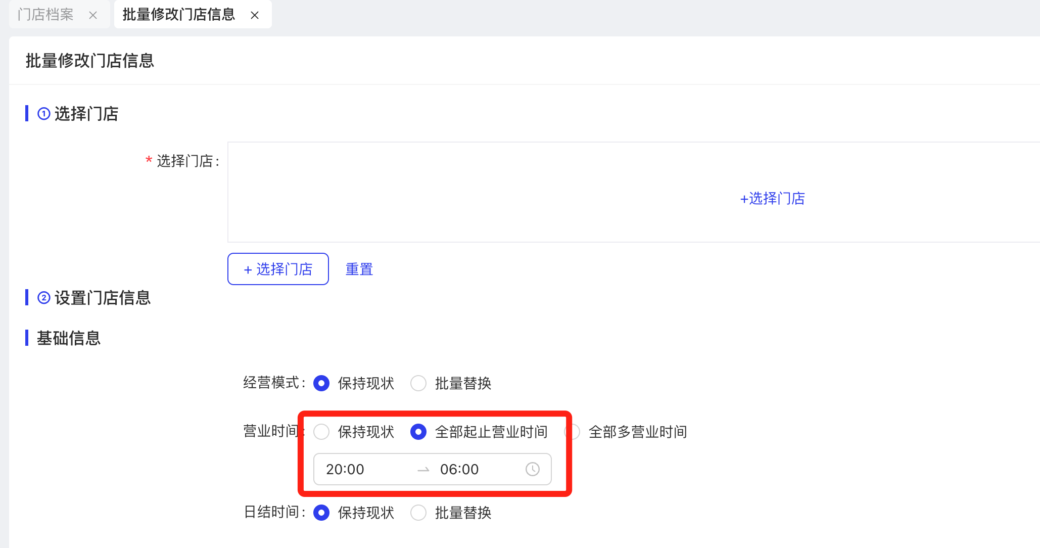Click the clock icon in time range field
This screenshot has width=1040, height=548.
pyautogui.click(x=532, y=469)
